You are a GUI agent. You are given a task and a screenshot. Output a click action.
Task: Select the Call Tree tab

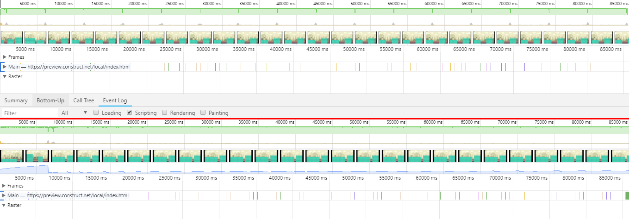84,100
